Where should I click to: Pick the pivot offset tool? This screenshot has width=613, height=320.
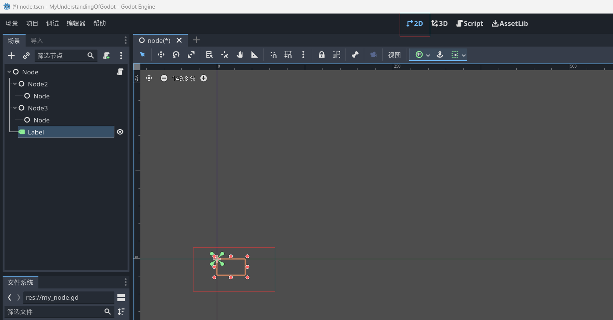[225, 55]
